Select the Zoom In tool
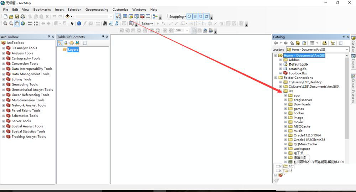 click(5, 24)
